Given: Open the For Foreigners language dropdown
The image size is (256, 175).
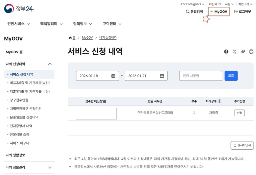Looking at the screenshot, I should click(192, 4).
